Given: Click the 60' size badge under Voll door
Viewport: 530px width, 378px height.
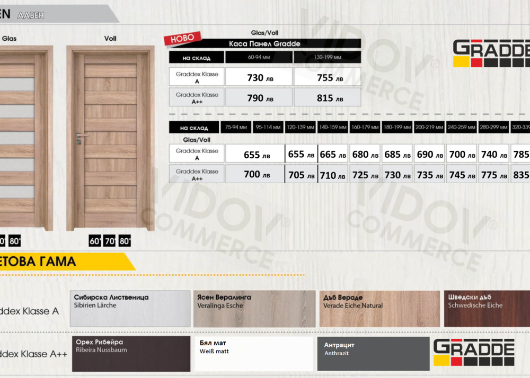Looking at the screenshot, I should (95, 241).
